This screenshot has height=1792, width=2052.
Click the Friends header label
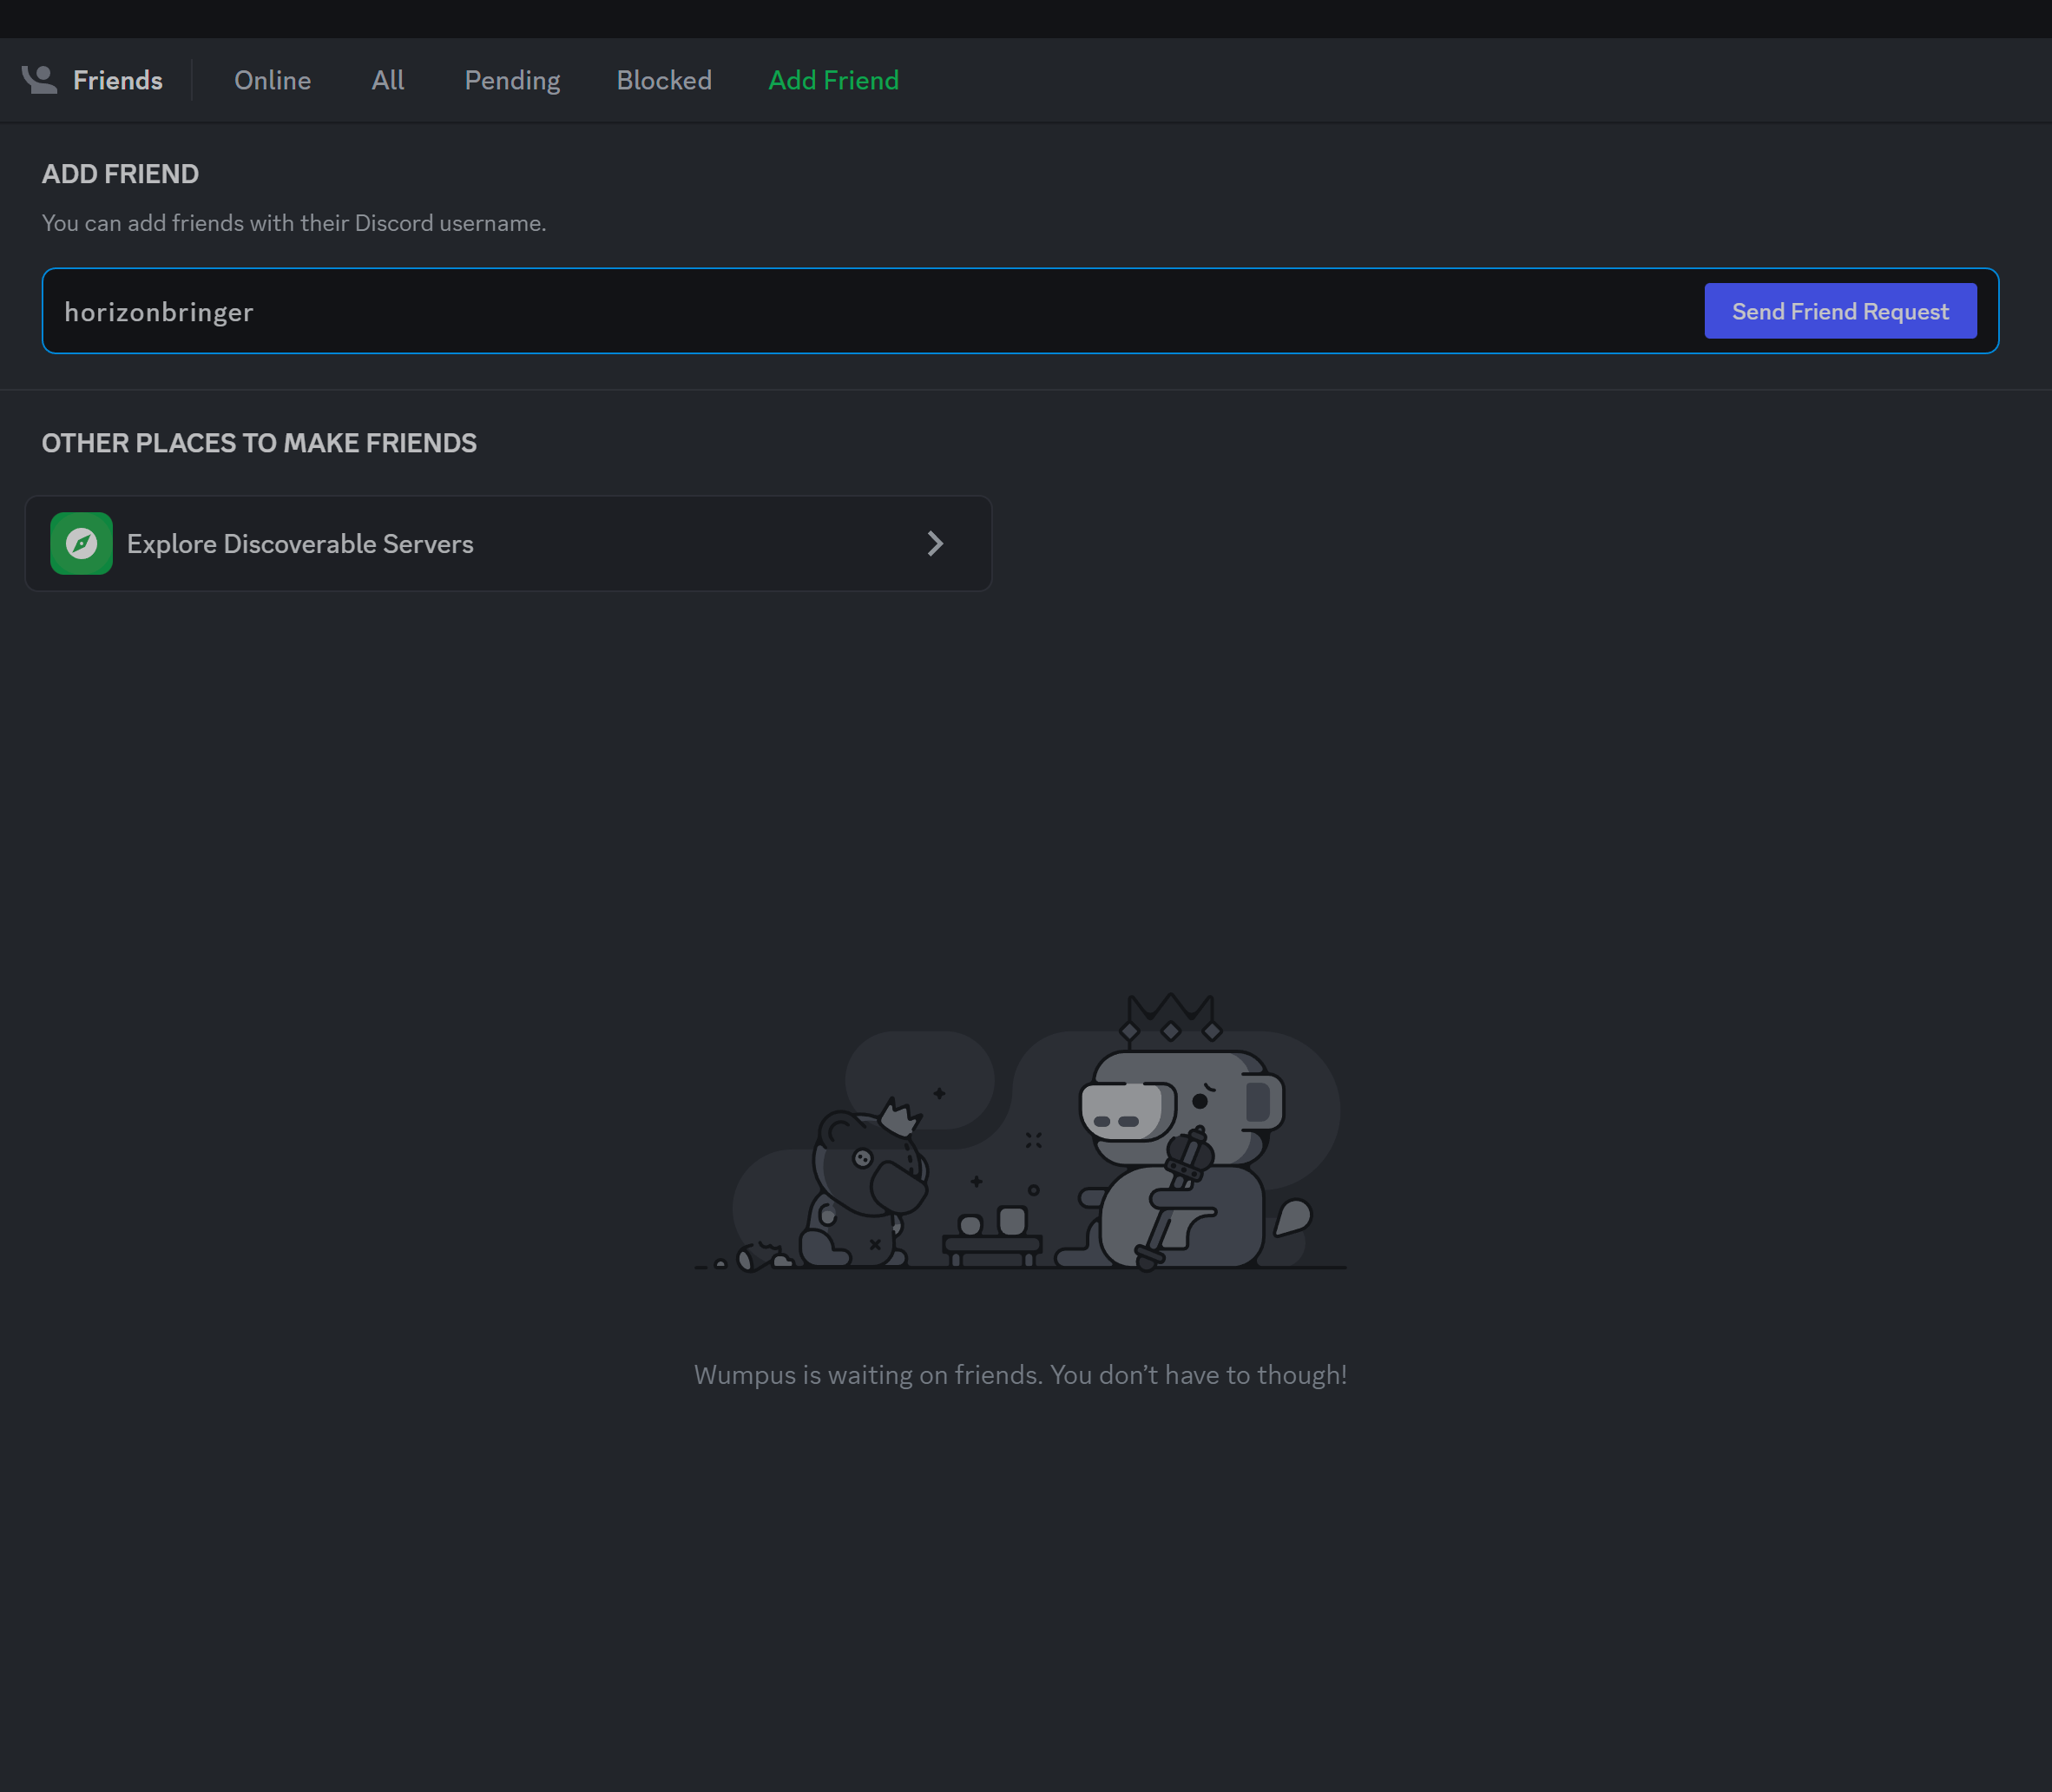117,80
